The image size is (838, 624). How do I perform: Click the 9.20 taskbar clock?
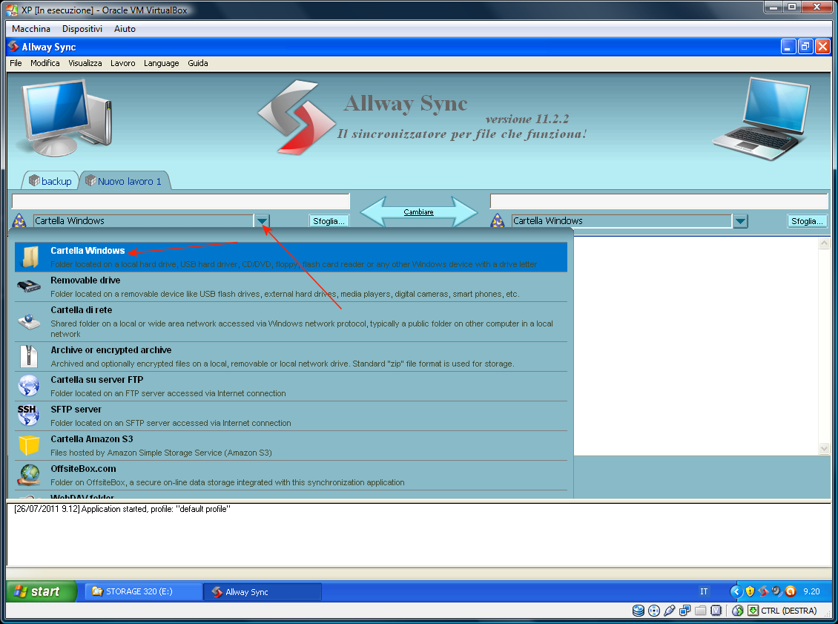(x=811, y=591)
